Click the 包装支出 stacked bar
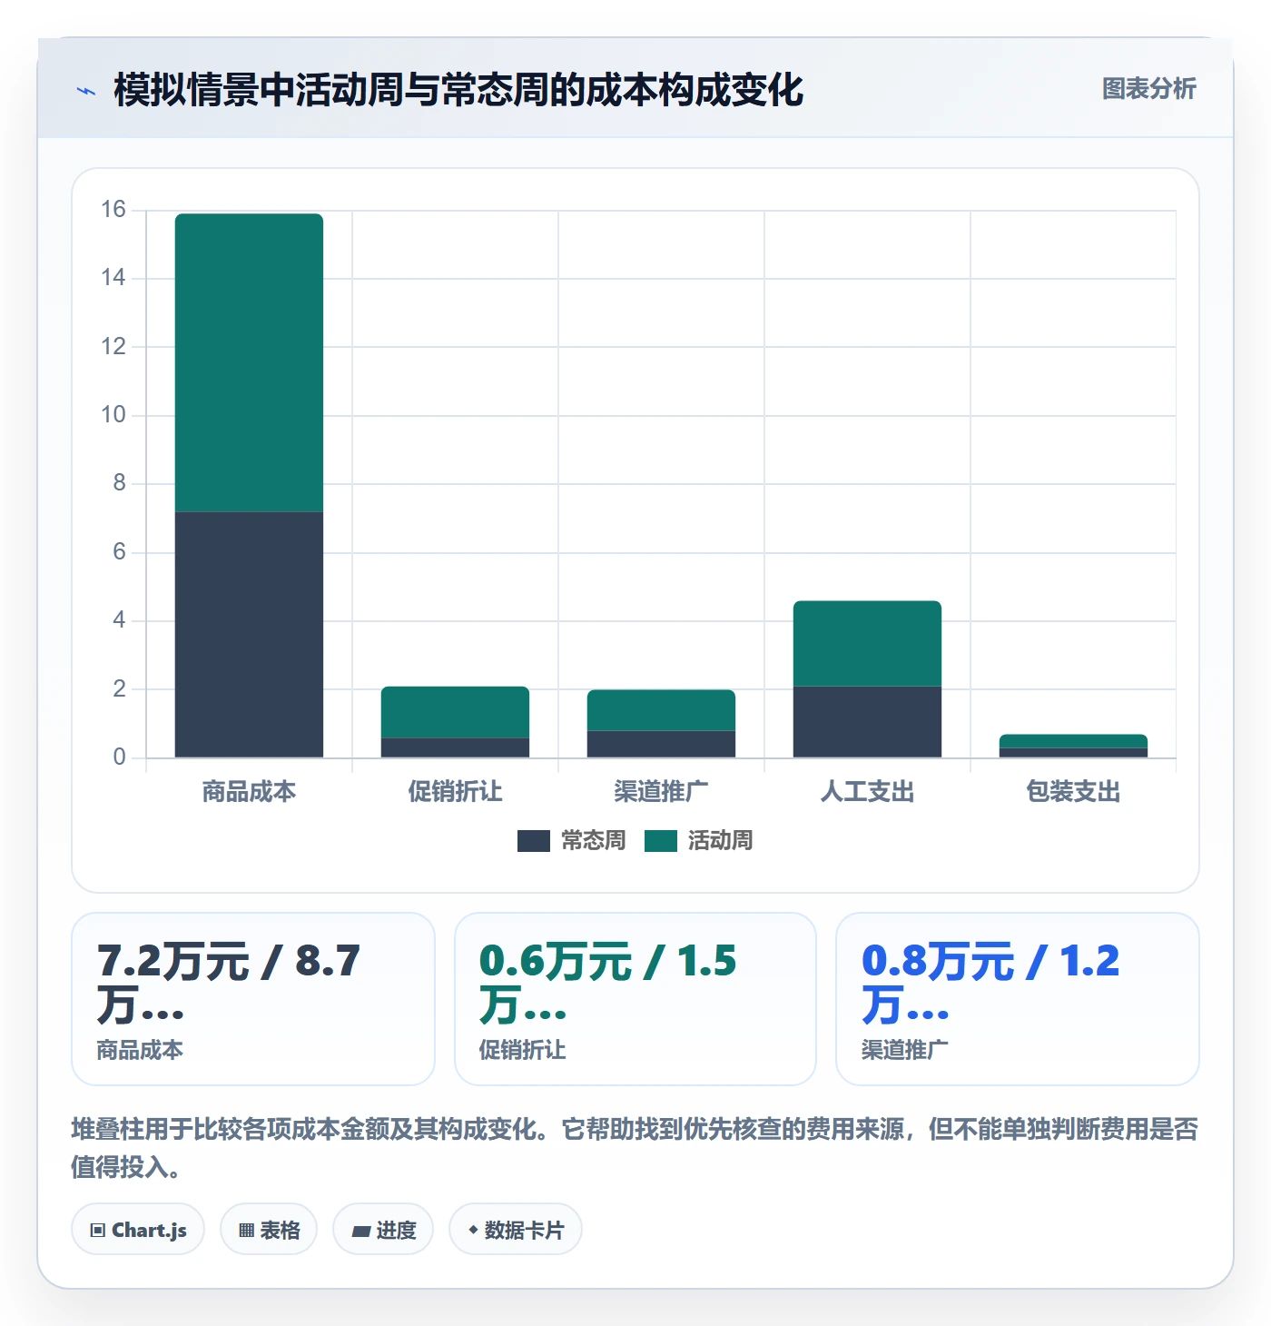The image size is (1271, 1326). [x=1073, y=746]
